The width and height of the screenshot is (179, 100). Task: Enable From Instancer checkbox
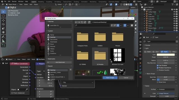point(12,93)
